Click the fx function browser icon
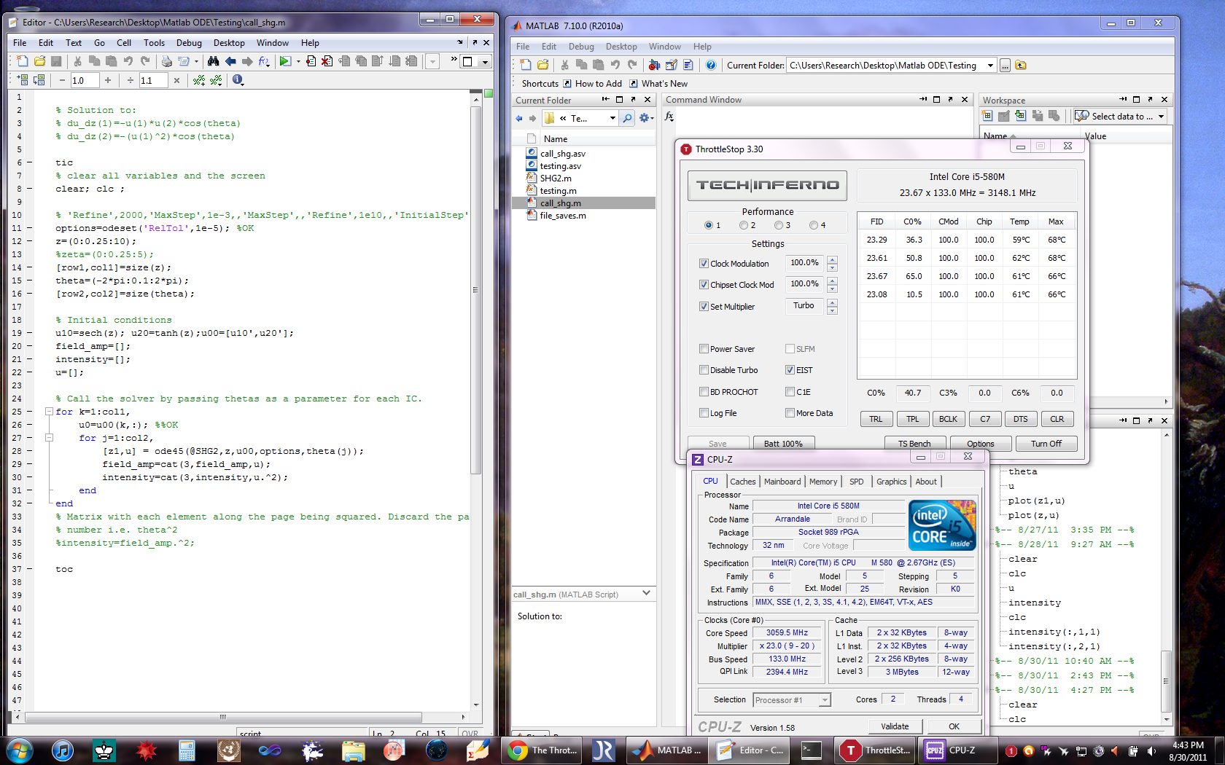The height and width of the screenshot is (765, 1225). 669,116
